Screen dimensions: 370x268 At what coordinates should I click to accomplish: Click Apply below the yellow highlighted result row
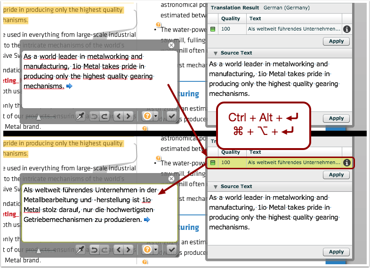pos(336,175)
